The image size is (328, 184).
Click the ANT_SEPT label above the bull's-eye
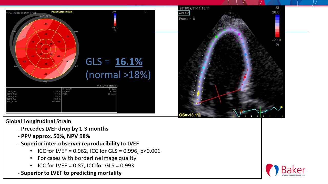[x=46, y=16]
